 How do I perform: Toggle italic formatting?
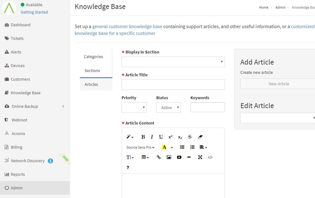click(151, 137)
